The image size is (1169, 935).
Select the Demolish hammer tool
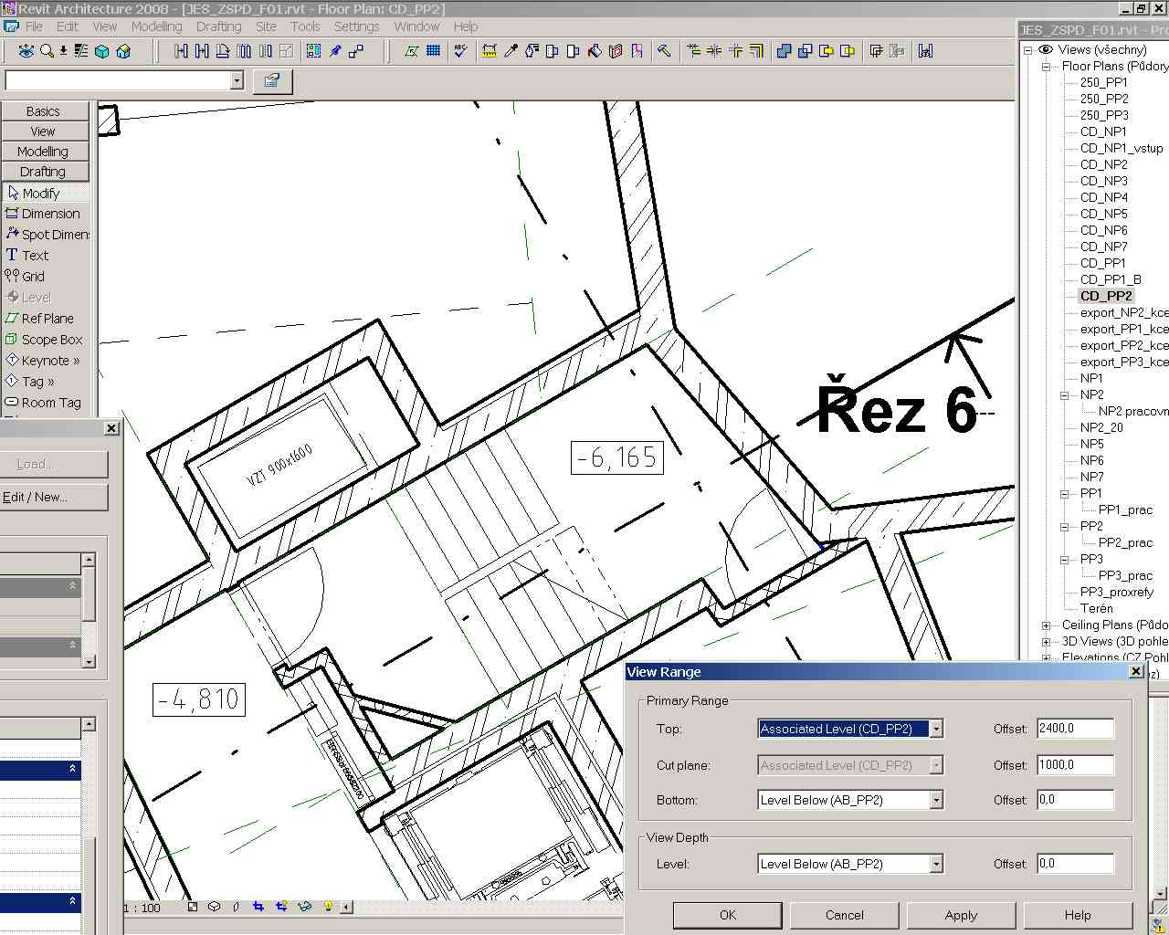[664, 51]
